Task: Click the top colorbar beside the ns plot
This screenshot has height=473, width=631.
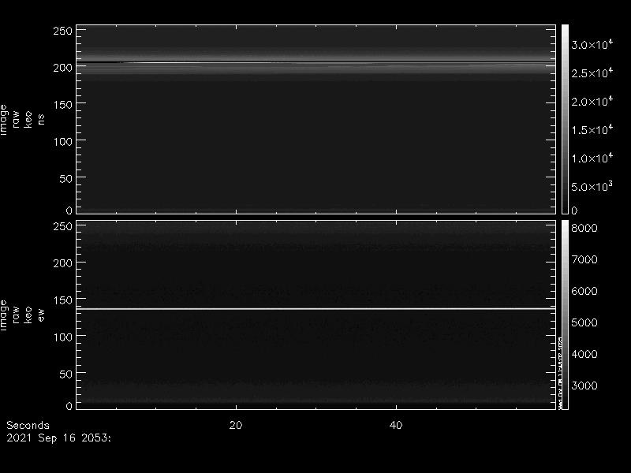Action: click(x=565, y=118)
